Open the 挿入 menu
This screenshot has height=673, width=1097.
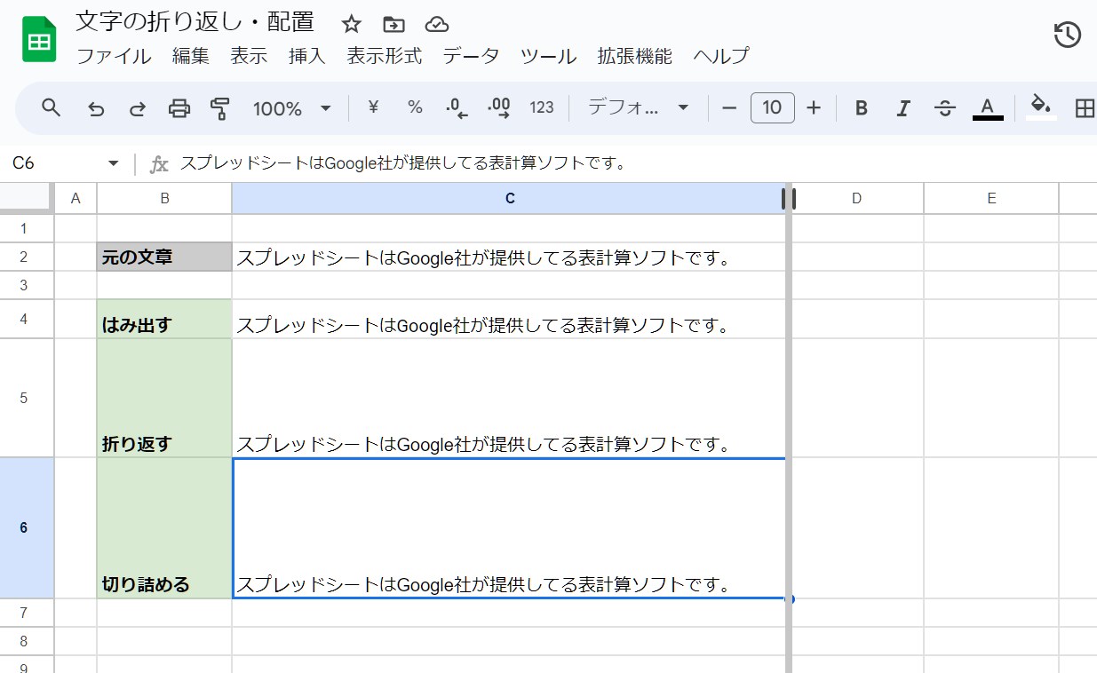tap(306, 56)
